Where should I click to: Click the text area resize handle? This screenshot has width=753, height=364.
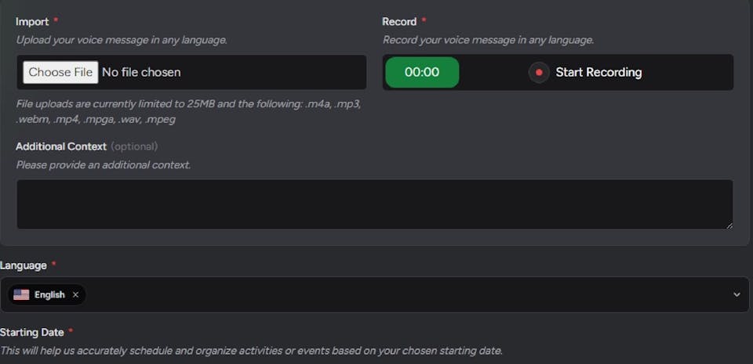(x=729, y=225)
